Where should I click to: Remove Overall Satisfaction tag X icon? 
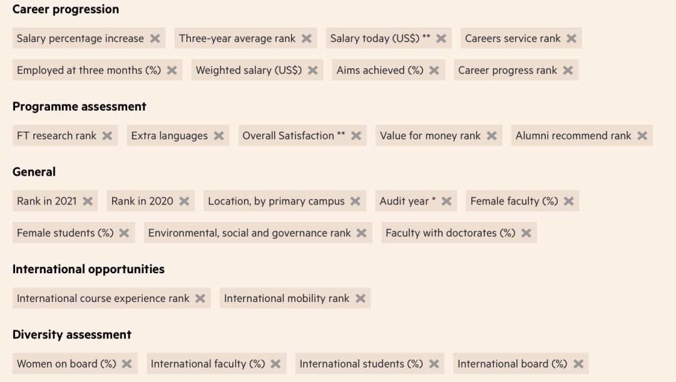pyautogui.click(x=356, y=136)
